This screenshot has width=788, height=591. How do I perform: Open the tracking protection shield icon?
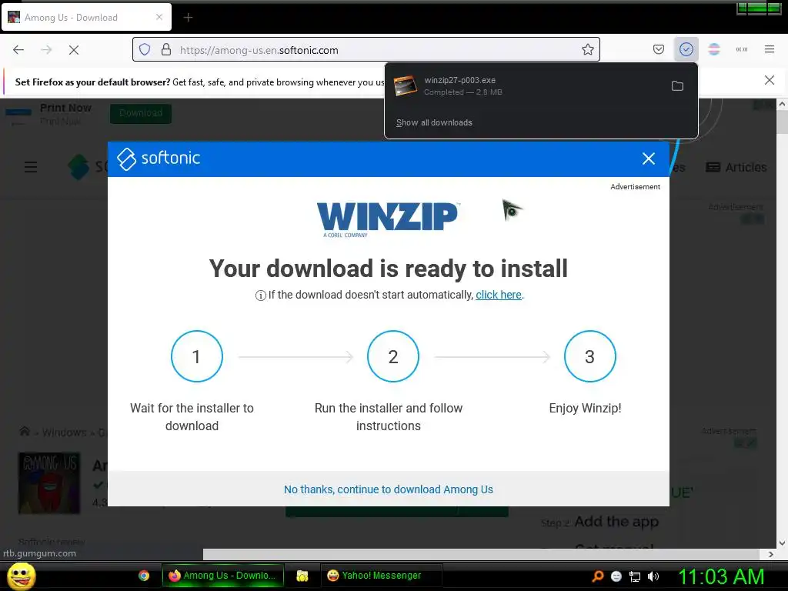[145, 50]
